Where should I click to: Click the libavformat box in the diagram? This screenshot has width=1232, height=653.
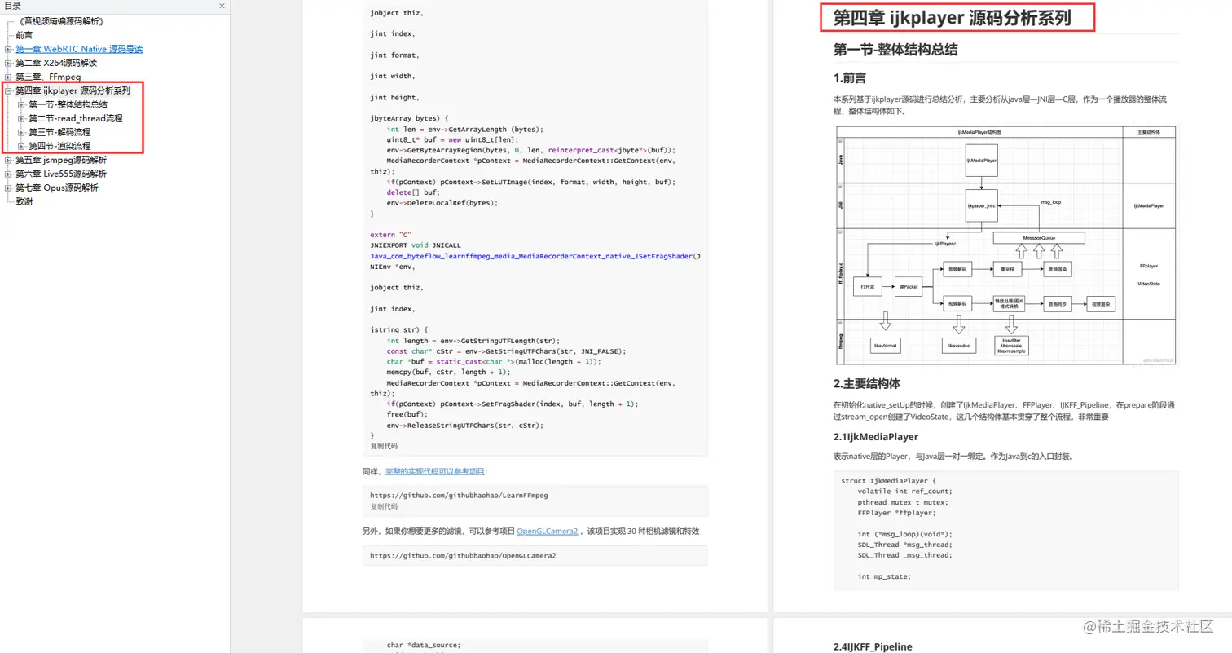tap(884, 346)
